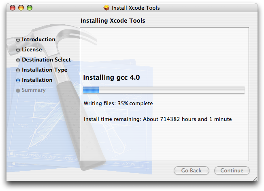This screenshot has height=191, width=264.
Task: Click the blue bullet beside Installation
Action: (x=18, y=80)
